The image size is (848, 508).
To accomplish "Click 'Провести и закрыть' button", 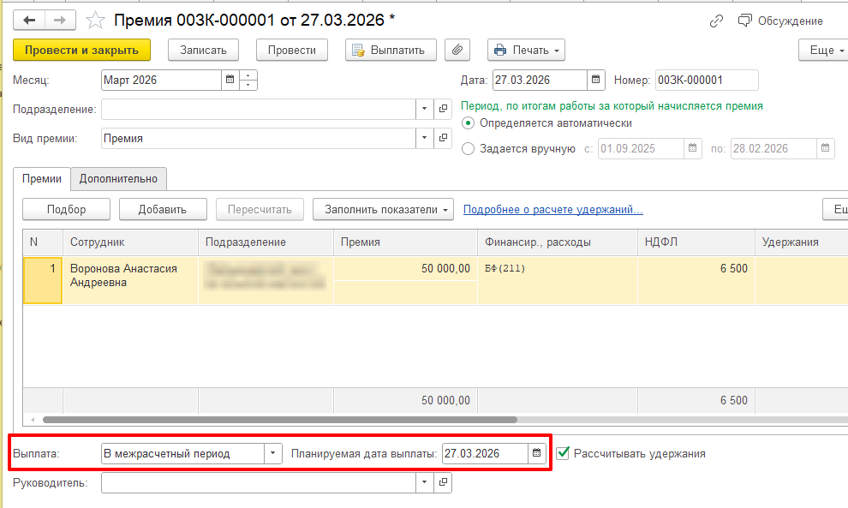I will [x=81, y=50].
